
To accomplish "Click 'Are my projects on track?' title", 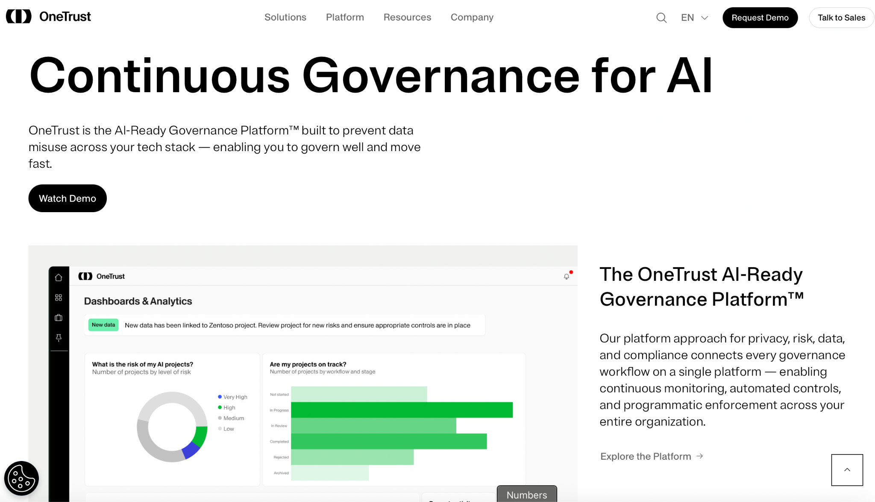I will (x=308, y=364).
